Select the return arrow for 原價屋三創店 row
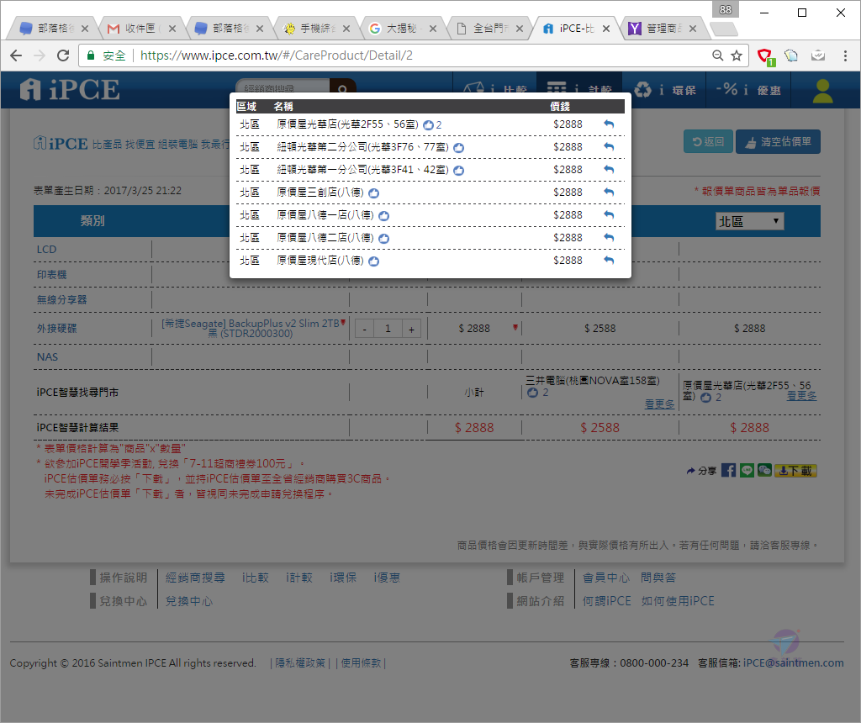The height and width of the screenshot is (723, 861). (x=609, y=193)
